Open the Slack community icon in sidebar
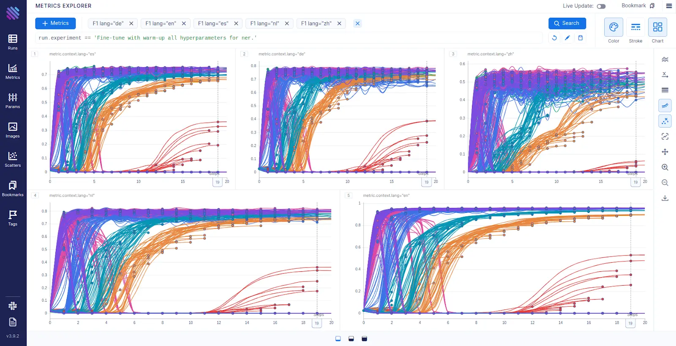The width and height of the screenshot is (676, 346). [13, 306]
